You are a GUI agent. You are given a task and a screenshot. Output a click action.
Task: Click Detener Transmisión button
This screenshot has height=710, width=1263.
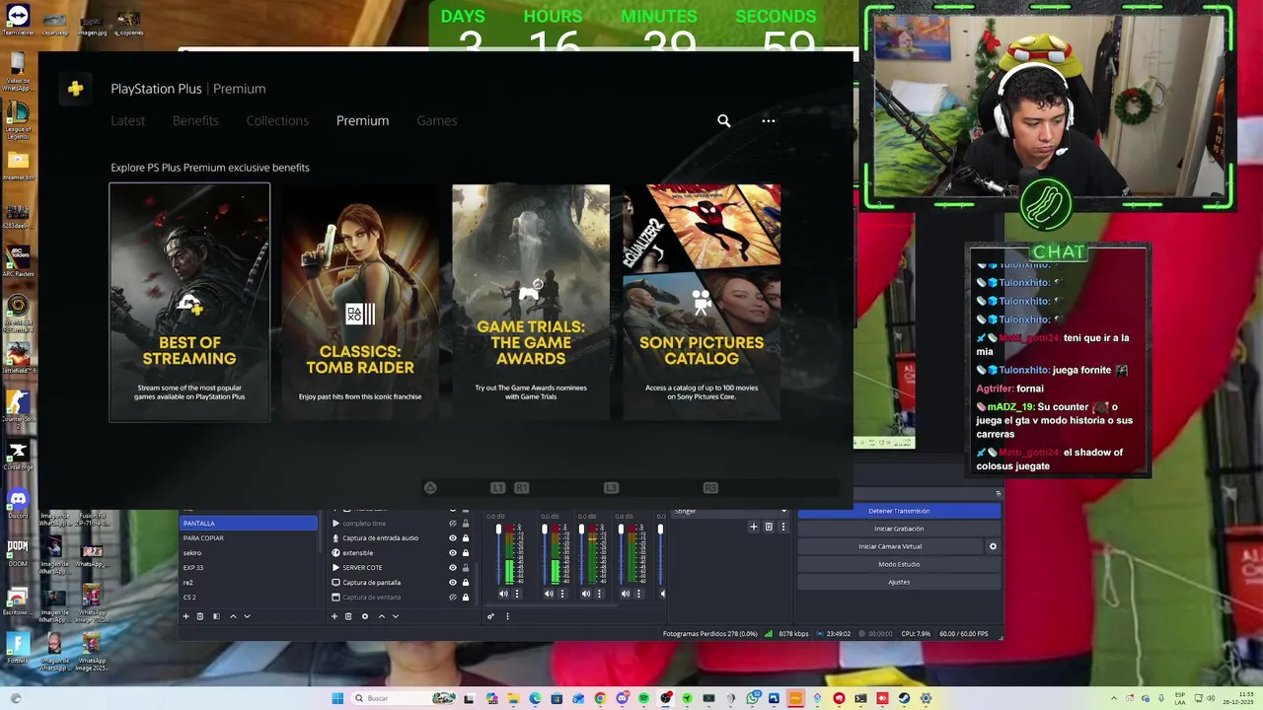click(x=899, y=511)
